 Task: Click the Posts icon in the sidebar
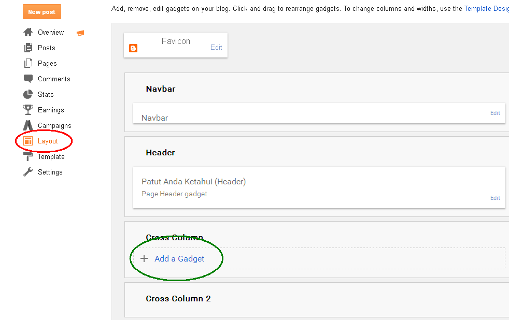pyautogui.click(x=27, y=48)
